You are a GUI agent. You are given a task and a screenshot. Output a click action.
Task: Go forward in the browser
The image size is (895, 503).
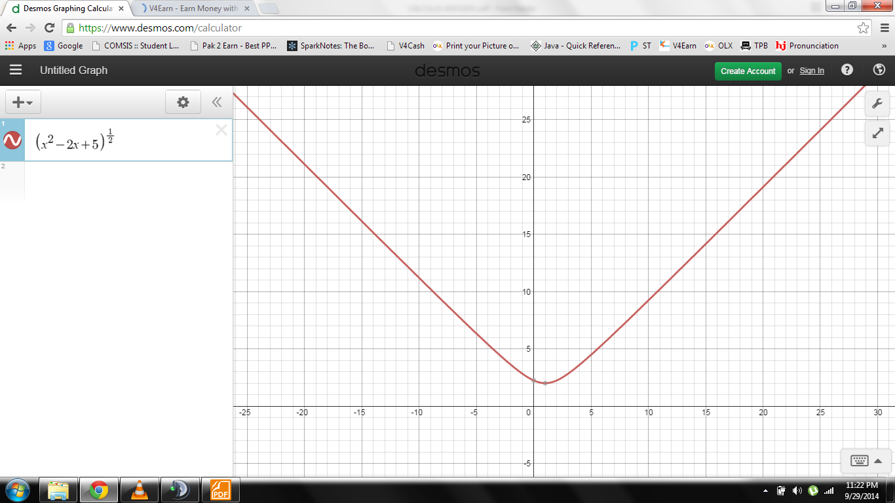30,28
